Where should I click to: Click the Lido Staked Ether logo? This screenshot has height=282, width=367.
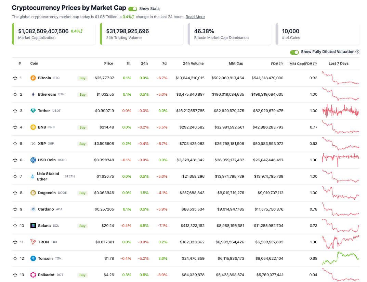point(32,176)
